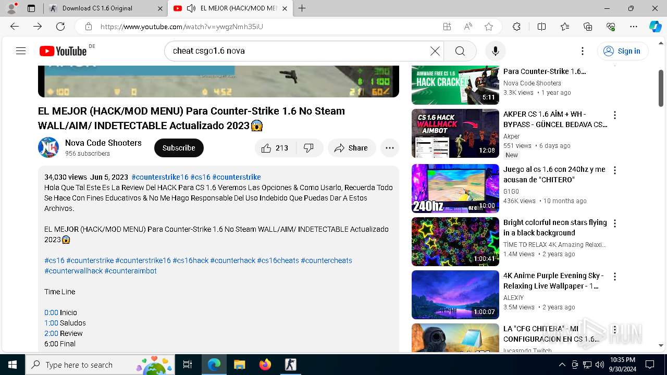The width and height of the screenshot is (667, 375).
Task: Like the video with thumbs up
Action: 275,148
